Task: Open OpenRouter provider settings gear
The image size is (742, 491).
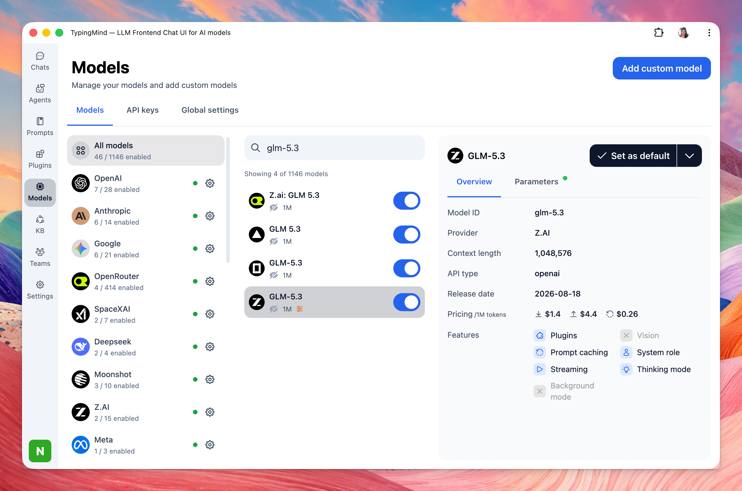Action: [210, 281]
